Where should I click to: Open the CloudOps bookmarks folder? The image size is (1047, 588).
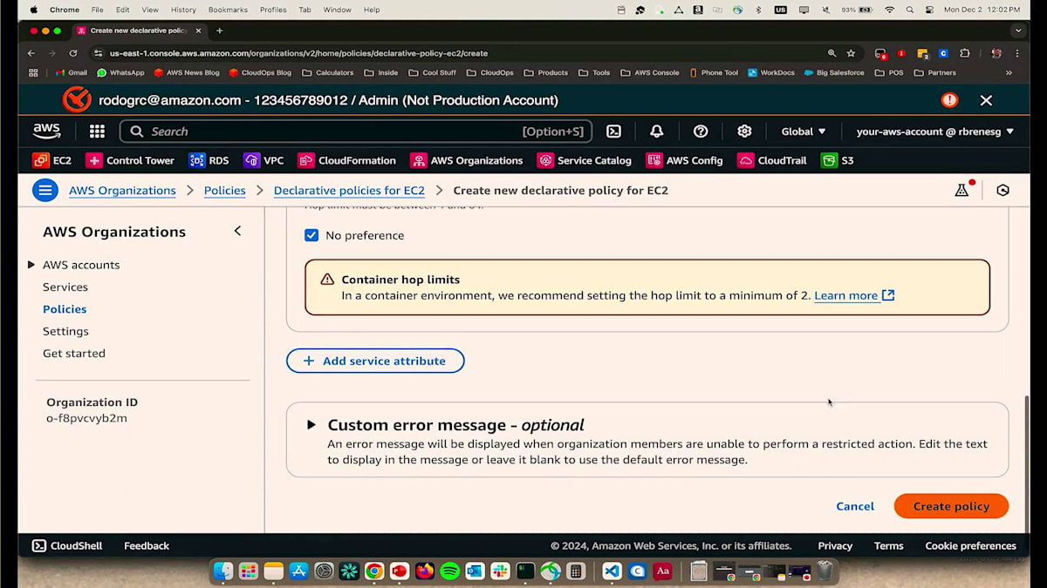[490, 73]
